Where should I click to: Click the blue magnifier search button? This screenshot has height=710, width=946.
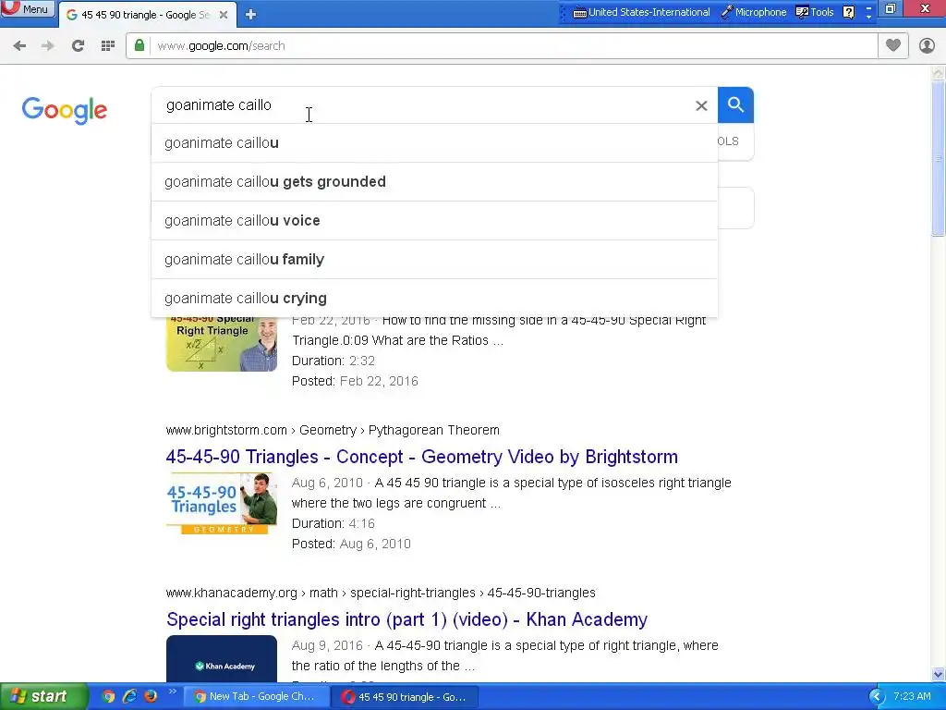tap(735, 105)
